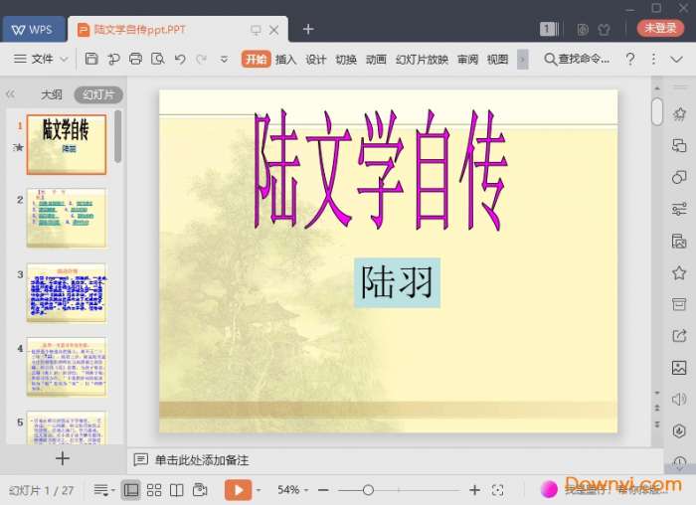Click the 未登录 login button

[x=660, y=29]
